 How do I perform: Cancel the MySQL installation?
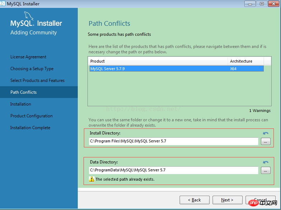(x=260, y=200)
